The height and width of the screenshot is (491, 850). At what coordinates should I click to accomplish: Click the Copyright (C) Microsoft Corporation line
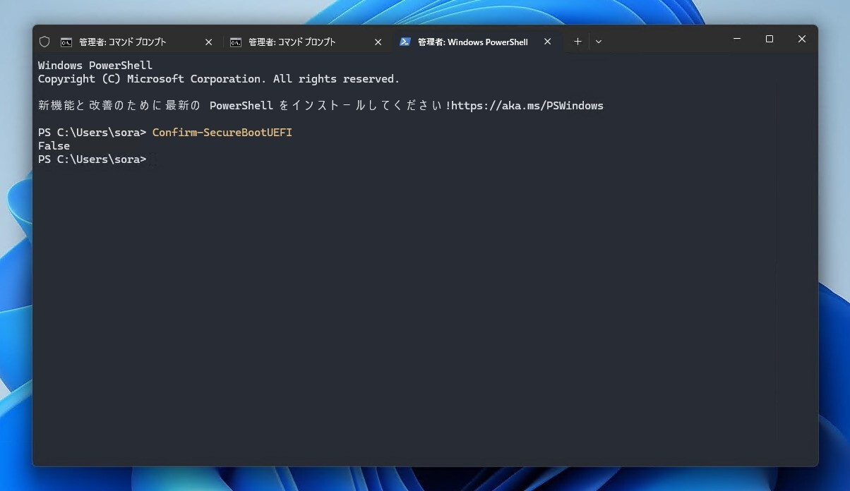coord(219,79)
